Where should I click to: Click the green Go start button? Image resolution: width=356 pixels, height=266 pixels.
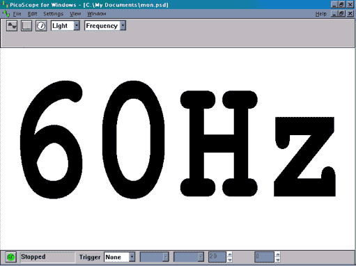pyautogui.click(x=10, y=257)
